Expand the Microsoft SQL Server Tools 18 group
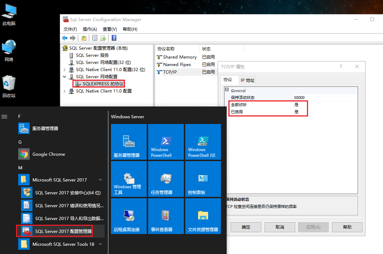Image resolution: width=383 pixels, height=254 pixels. pyautogui.click(x=100, y=244)
